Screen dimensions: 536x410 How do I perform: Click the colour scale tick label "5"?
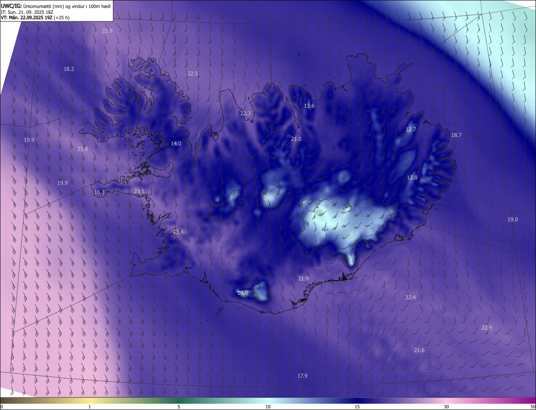[x=179, y=407]
